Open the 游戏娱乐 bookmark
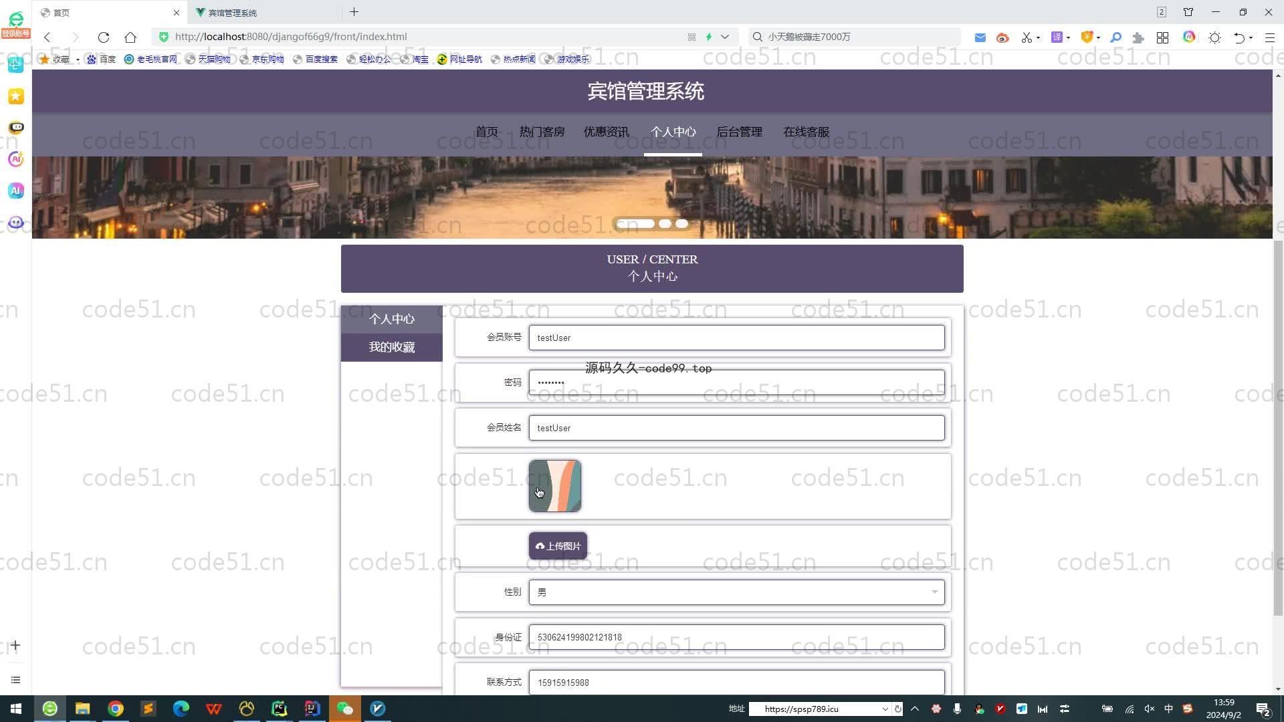The width and height of the screenshot is (1284, 722). click(x=566, y=59)
